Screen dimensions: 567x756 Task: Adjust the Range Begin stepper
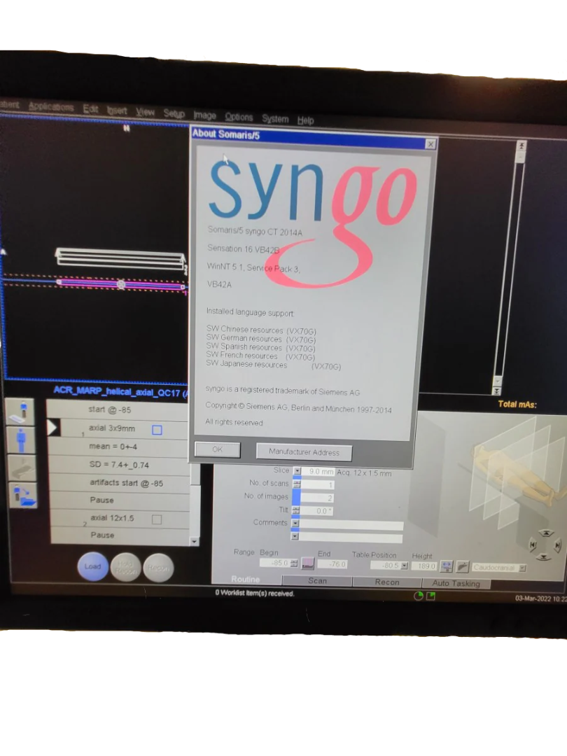[294, 563]
